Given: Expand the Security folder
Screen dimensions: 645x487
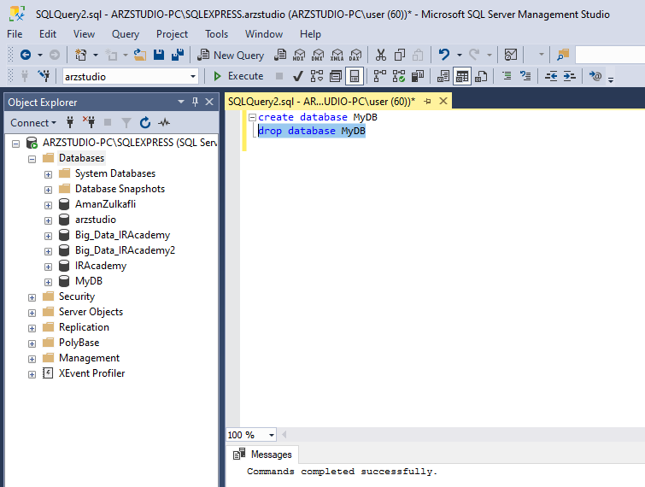Looking at the screenshot, I should [32, 297].
